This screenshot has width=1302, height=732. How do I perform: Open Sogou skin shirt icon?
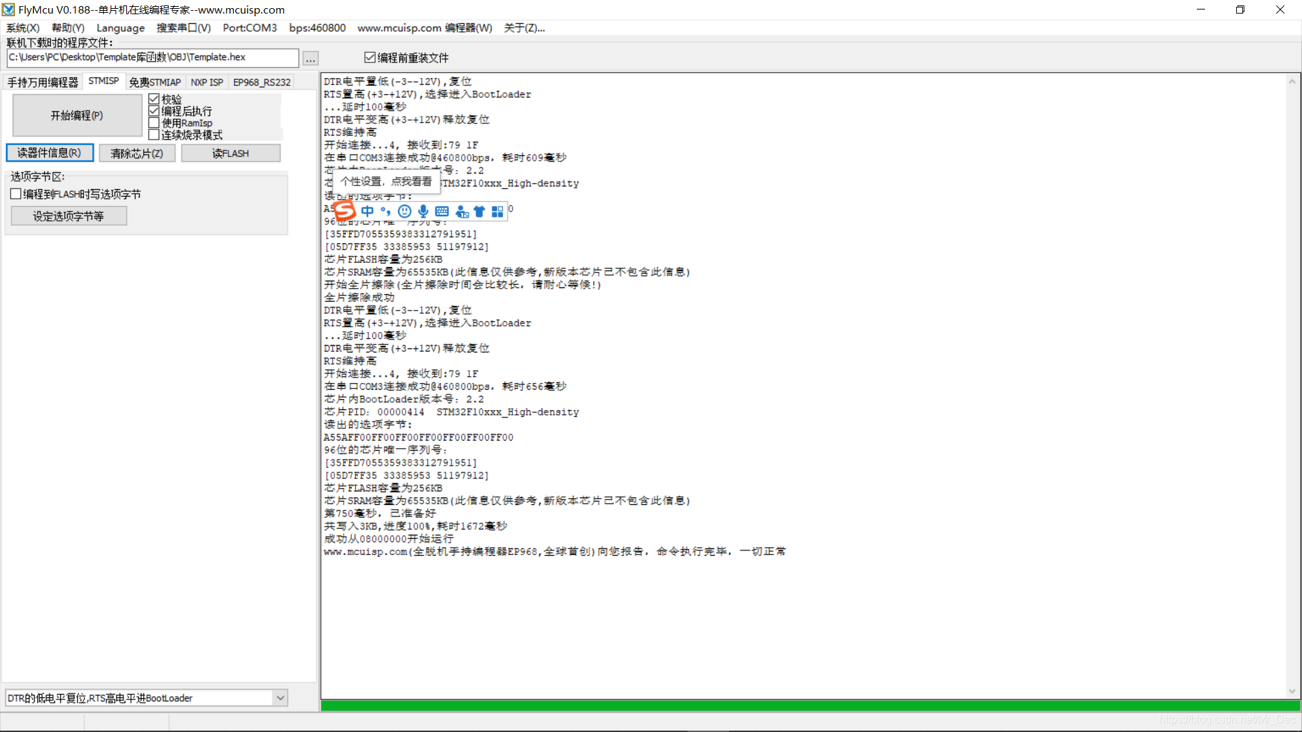click(x=479, y=211)
